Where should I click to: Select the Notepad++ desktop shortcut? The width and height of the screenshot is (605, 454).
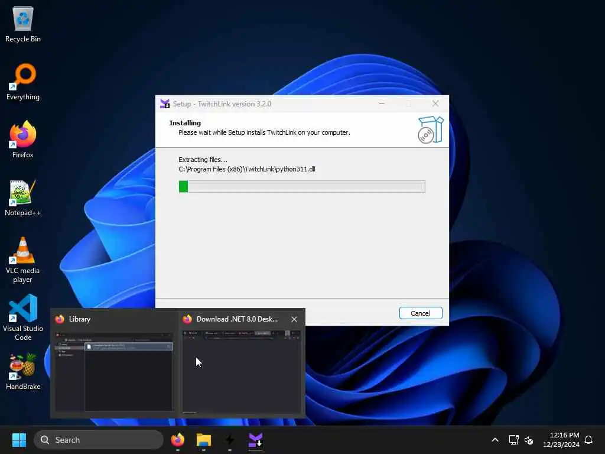(23, 197)
